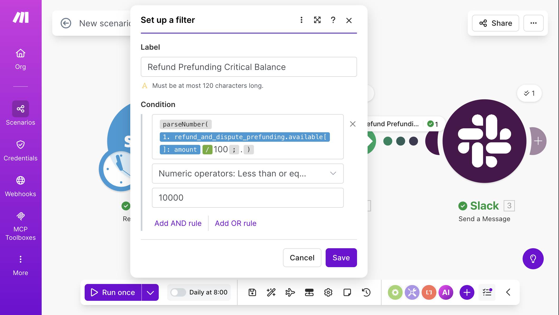This screenshot has height=315, width=559.
Task: Open previous versions with the history icon
Action: pyautogui.click(x=367, y=292)
